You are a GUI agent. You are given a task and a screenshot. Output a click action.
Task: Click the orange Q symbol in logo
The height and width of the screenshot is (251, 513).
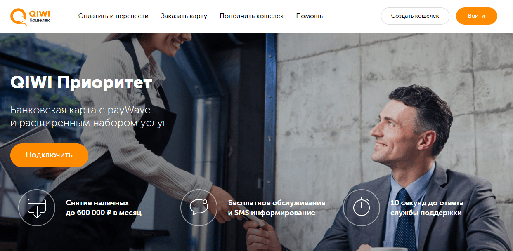coord(18,16)
